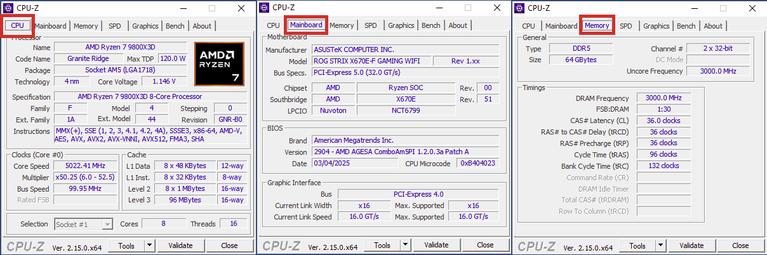This screenshot has height=255, width=767.
Task: Click the Multiplier value x50.25
Action: click(86, 178)
